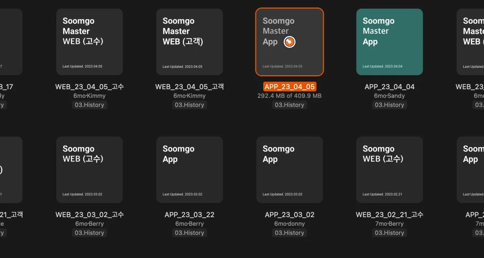Click the APP_23_04_04 file name label

pos(389,87)
